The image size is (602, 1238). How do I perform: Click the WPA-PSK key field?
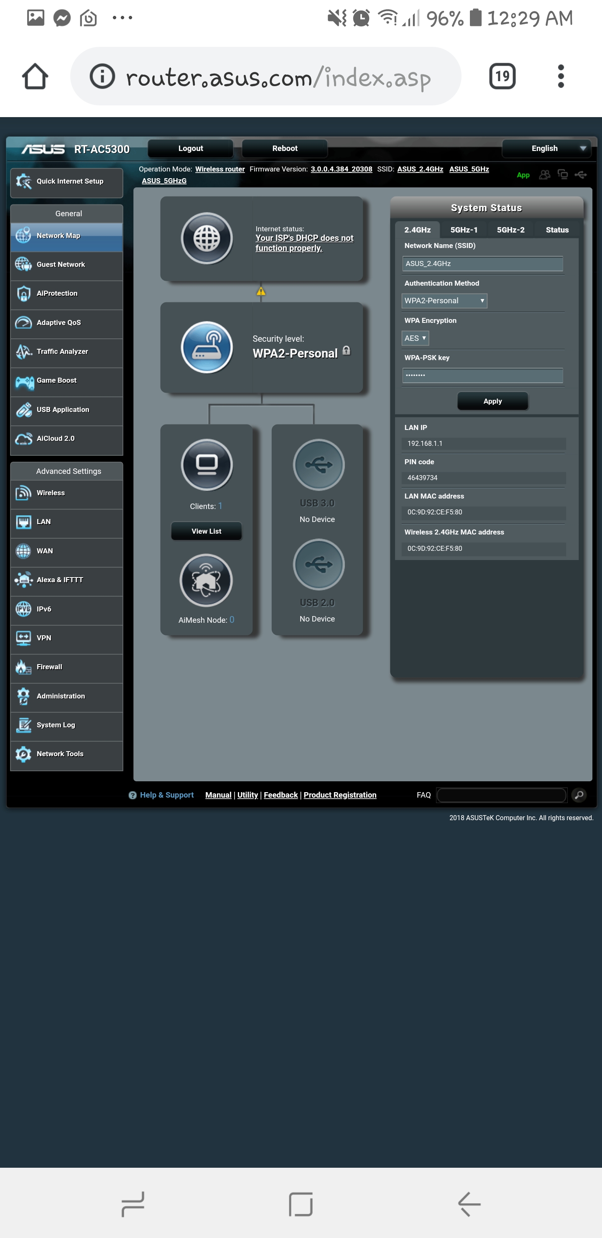click(482, 375)
